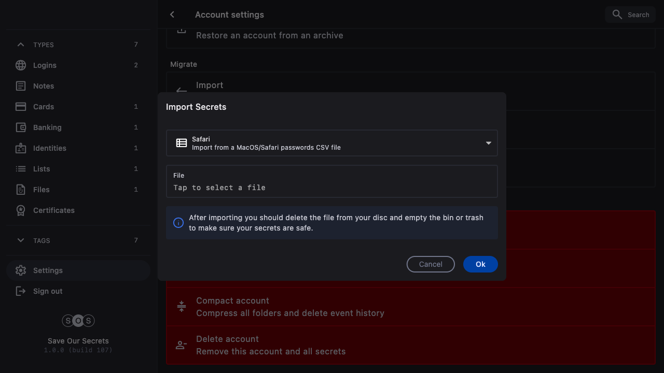
Task: Choose the Compact account option
Action: pyautogui.click(x=289, y=307)
